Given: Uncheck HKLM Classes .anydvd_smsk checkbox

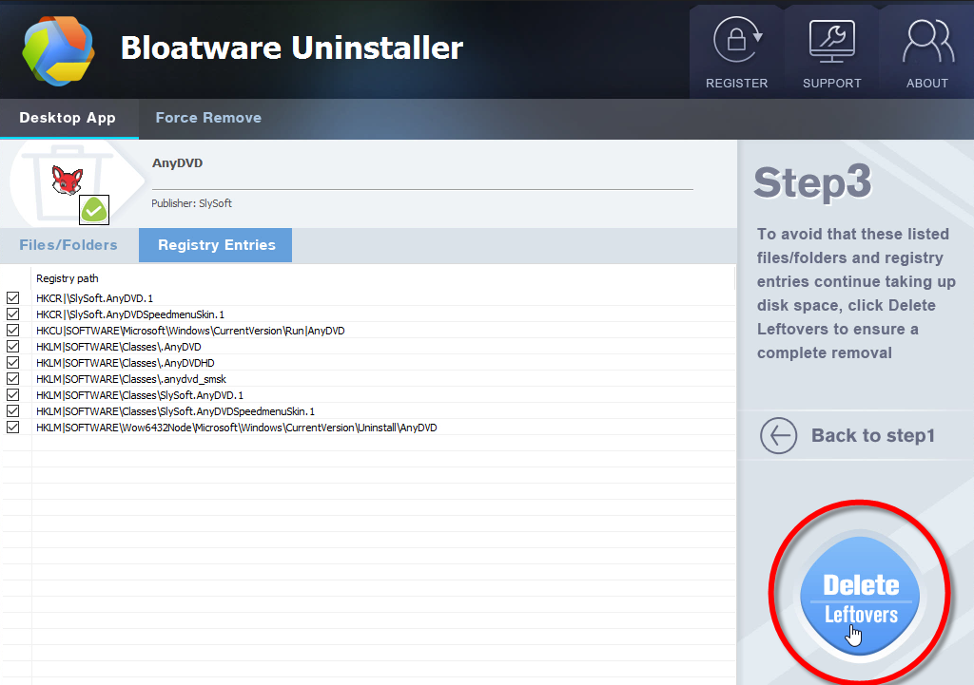Looking at the screenshot, I should point(13,378).
